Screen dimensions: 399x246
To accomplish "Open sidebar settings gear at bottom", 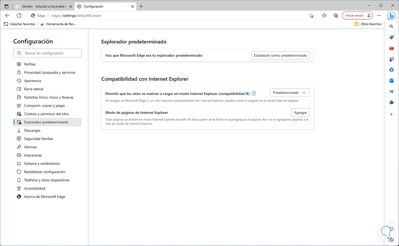I will point(391,240).
